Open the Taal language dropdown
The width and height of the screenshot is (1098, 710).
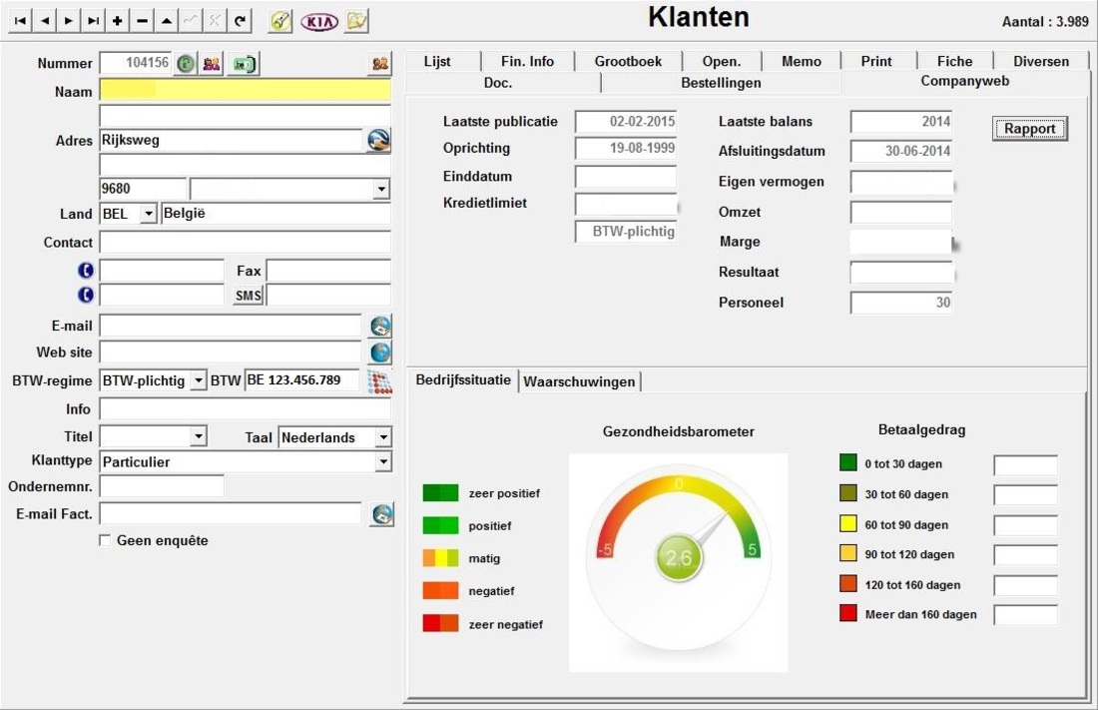pyautogui.click(x=382, y=437)
